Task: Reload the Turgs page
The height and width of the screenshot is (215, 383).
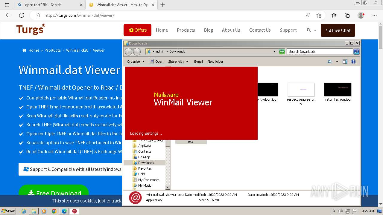Action: coord(22,15)
